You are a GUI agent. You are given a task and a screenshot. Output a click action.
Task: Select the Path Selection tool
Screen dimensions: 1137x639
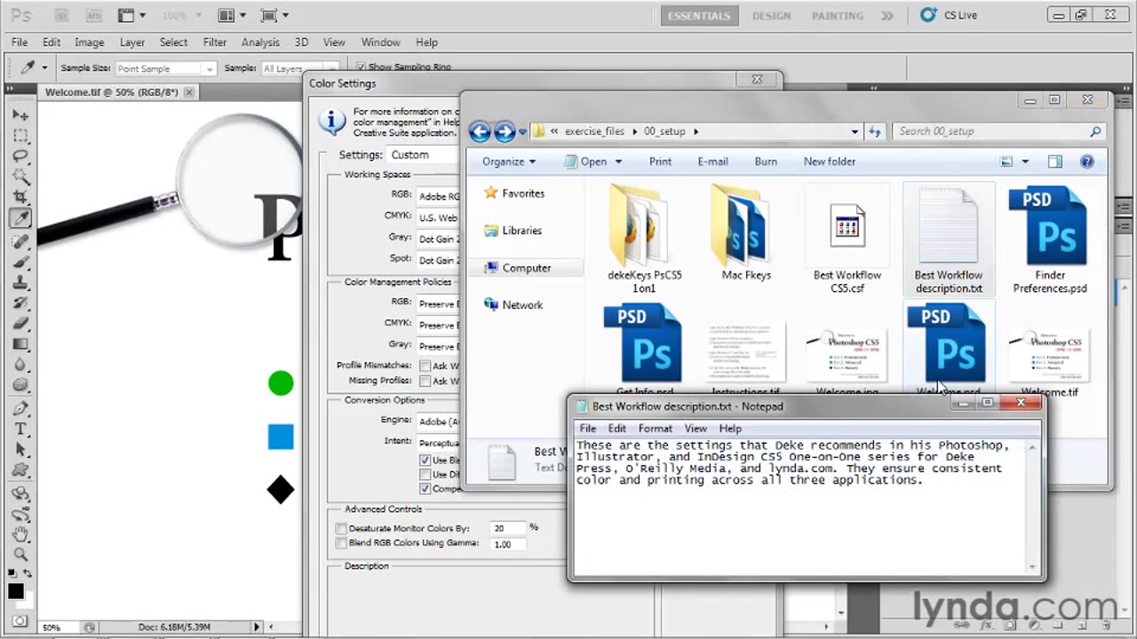20,450
